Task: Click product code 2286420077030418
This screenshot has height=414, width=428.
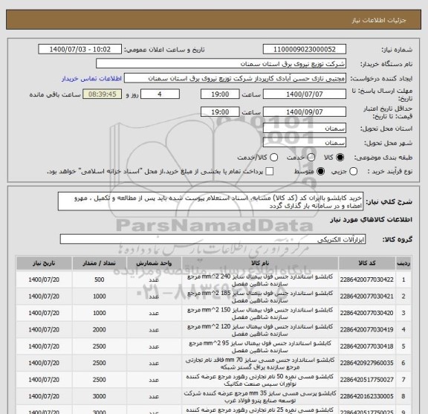Action: pyautogui.click(x=366, y=346)
